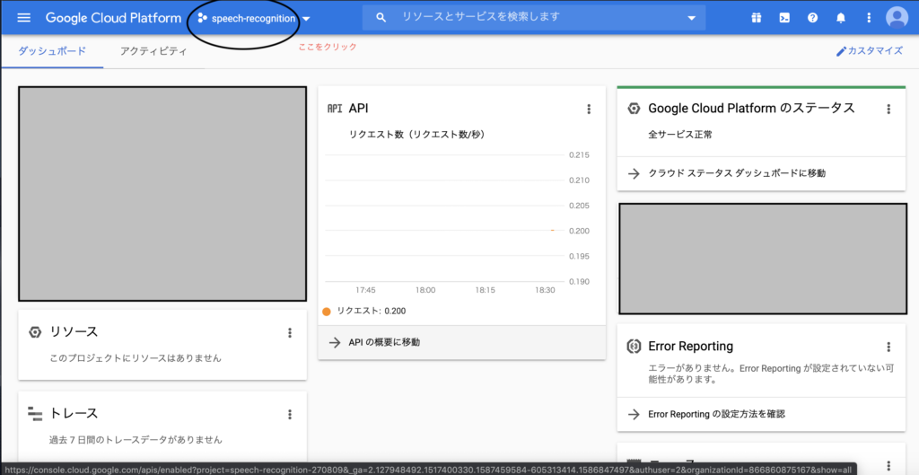919x475 pixels.
Task: Click arrow beside Error Reporting の設定方法 link
Action: pos(634,414)
